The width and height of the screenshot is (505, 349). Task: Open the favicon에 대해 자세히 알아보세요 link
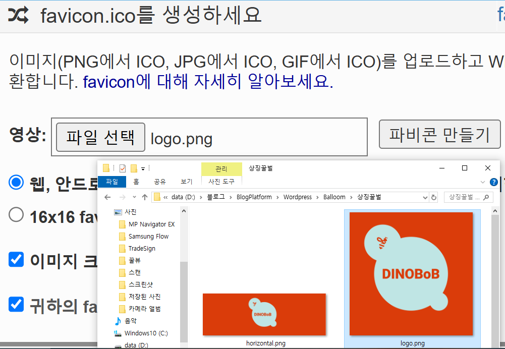(x=208, y=82)
